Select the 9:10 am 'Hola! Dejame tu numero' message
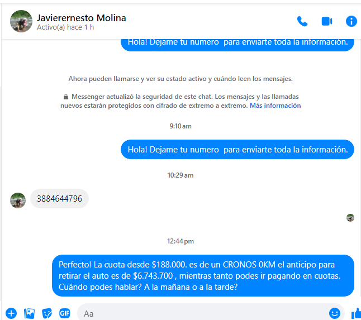361x320 pixels. [x=237, y=150]
